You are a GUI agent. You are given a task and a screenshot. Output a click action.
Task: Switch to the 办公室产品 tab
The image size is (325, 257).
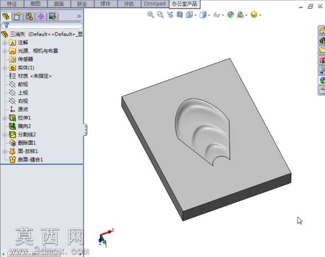(185, 4)
